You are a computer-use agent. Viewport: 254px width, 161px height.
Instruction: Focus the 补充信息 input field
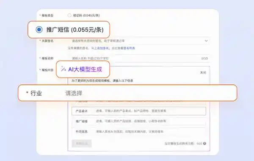click(x=139, y=132)
